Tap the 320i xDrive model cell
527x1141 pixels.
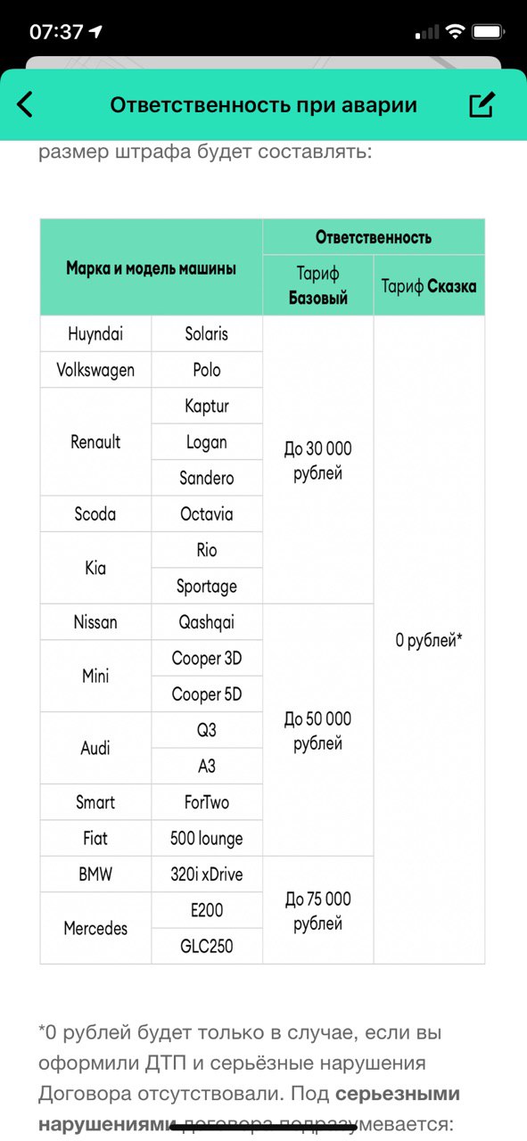207,874
